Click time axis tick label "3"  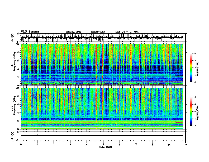click(70, 145)
